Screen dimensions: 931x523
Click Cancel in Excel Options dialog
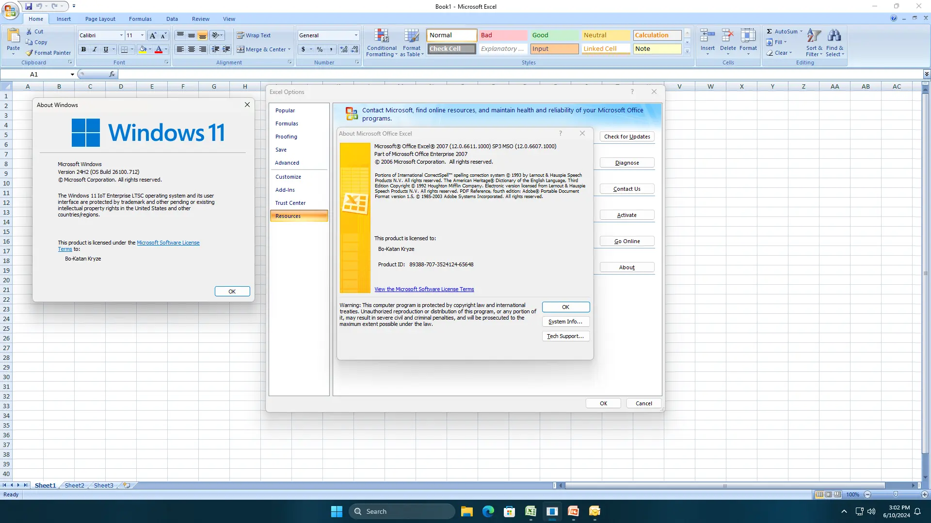tap(644, 403)
